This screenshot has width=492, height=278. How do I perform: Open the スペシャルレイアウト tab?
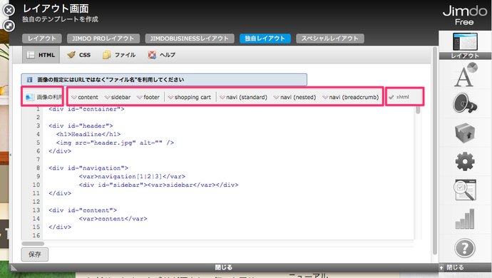point(329,38)
